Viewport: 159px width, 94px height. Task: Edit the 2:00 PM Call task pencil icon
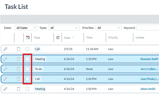[5, 79]
